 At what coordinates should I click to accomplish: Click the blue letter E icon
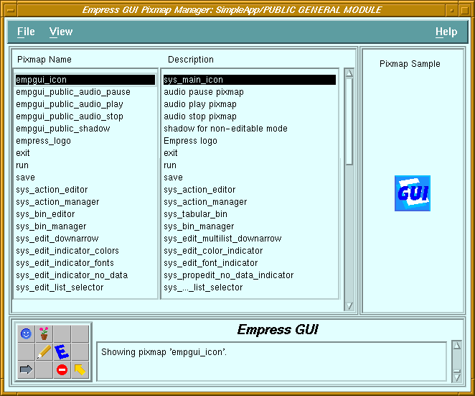pyautogui.click(x=62, y=352)
